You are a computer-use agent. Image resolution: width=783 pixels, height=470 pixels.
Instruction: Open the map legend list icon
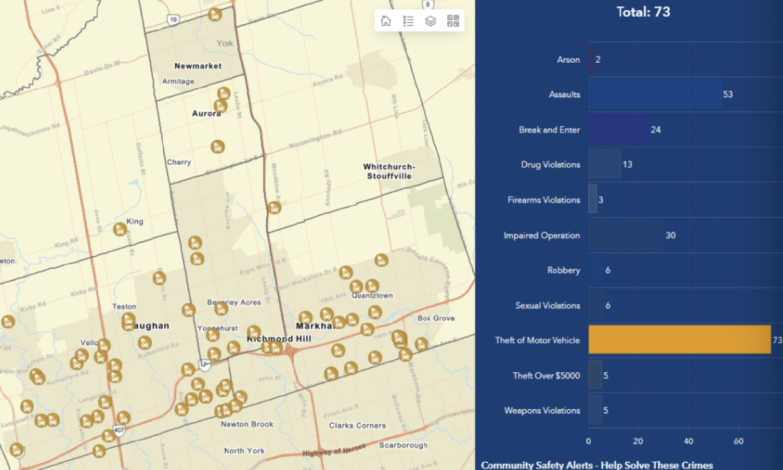(x=408, y=21)
